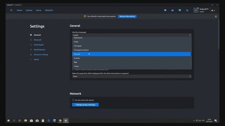The image size is (225, 126).
Task: Choose Svenska in language list
Action: click(x=131, y=58)
